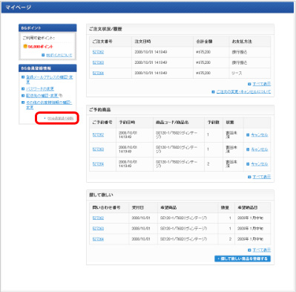Click the arrow icon beside second reservation's キャンセル
Viewport: 296px width, 292px height.
[248, 149]
